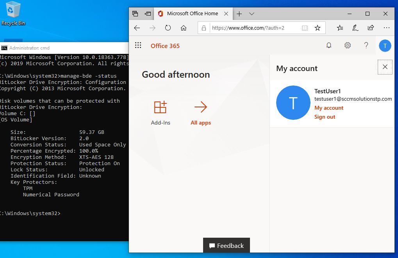The image size is (398, 258).
Task: Select the Microsoft Office Home tab
Action: click(x=192, y=14)
